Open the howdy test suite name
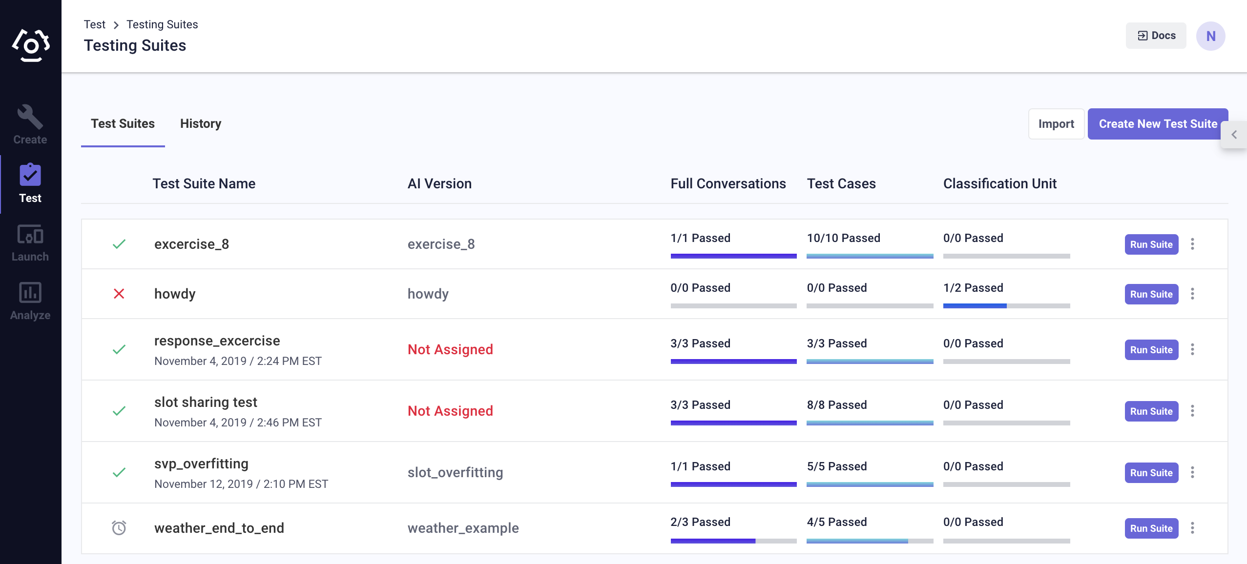The height and width of the screenshot is (564, 1247). tap(175, 294)
